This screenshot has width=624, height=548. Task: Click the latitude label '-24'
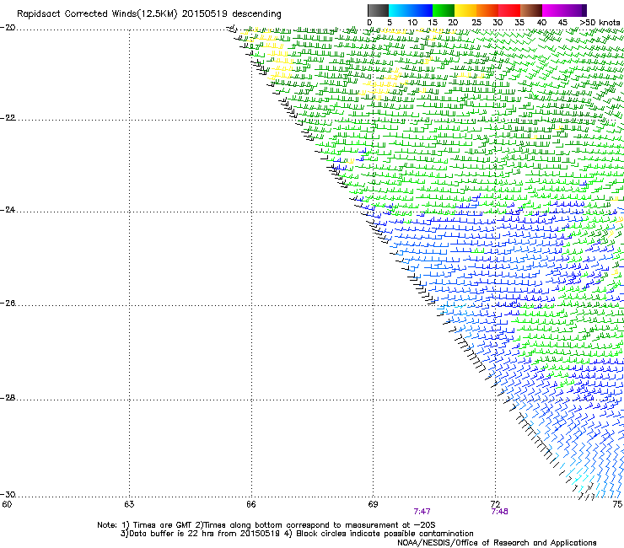pyautogui.click(x=8, y=210)
